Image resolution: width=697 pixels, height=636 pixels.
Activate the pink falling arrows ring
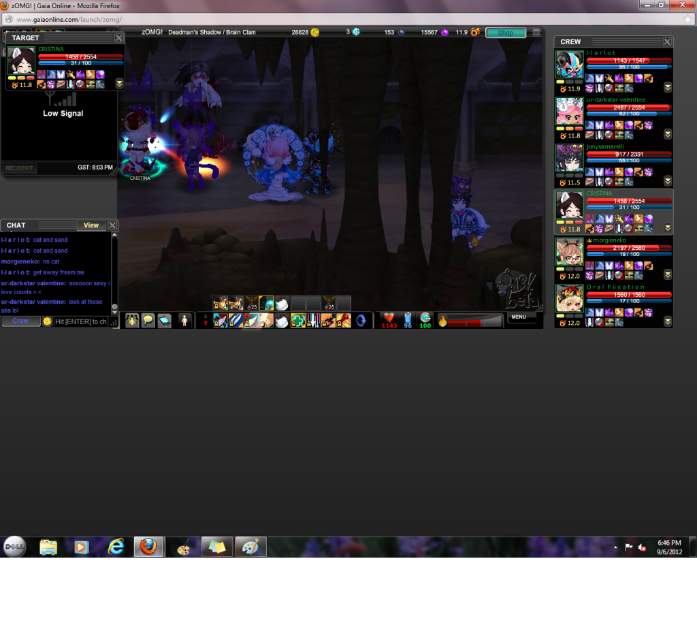point(313,321)
